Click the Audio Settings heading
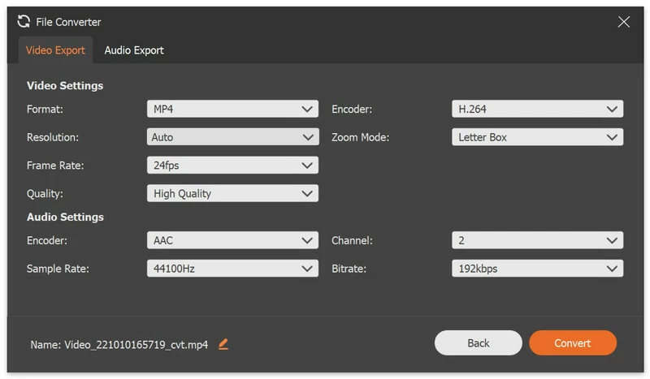The image size is (650, 379). (65, 217)
